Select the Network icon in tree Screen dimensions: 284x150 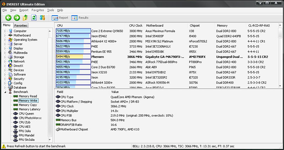(x=11, y=61)
